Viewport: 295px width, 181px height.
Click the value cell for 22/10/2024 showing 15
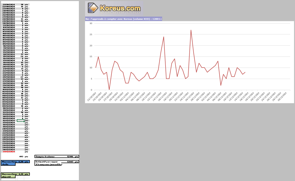(22, 7)
